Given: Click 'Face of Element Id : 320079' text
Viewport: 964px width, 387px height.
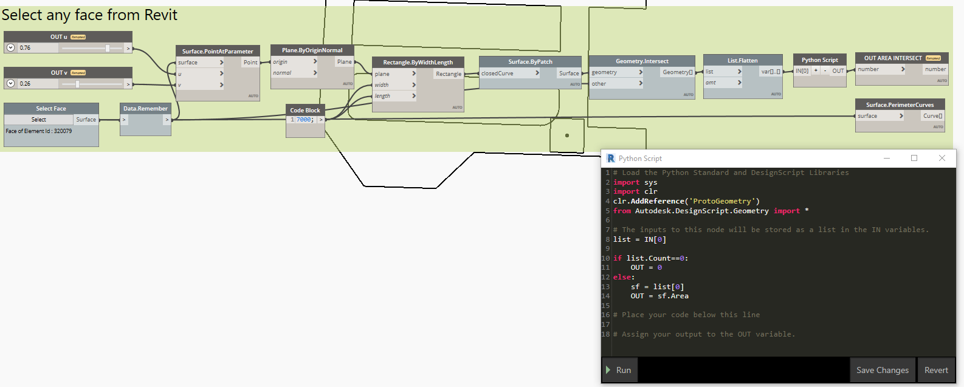Looking at the screenshot, I should click(39, 131).
